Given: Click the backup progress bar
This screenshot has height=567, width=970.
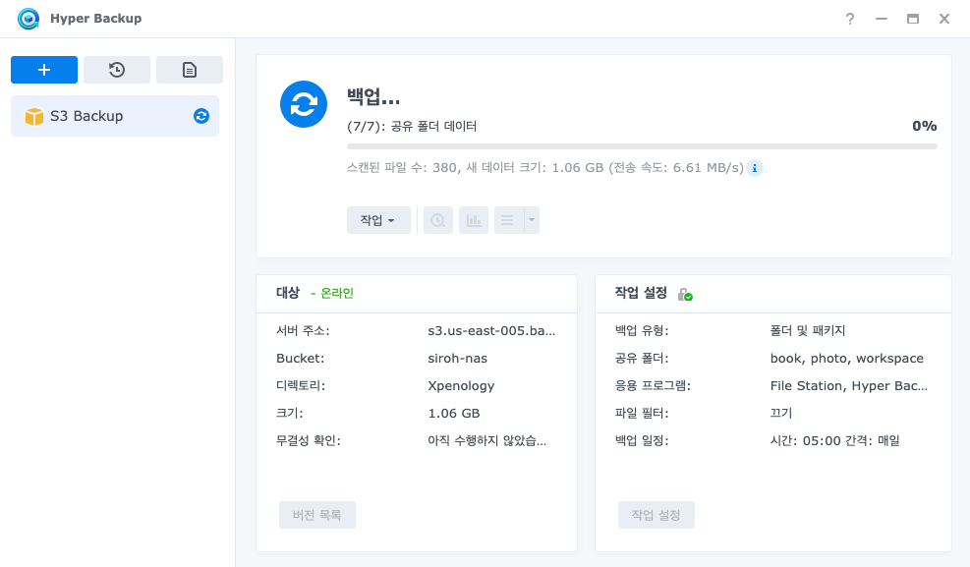Looking at the screenshot, I should coord(642,146).
